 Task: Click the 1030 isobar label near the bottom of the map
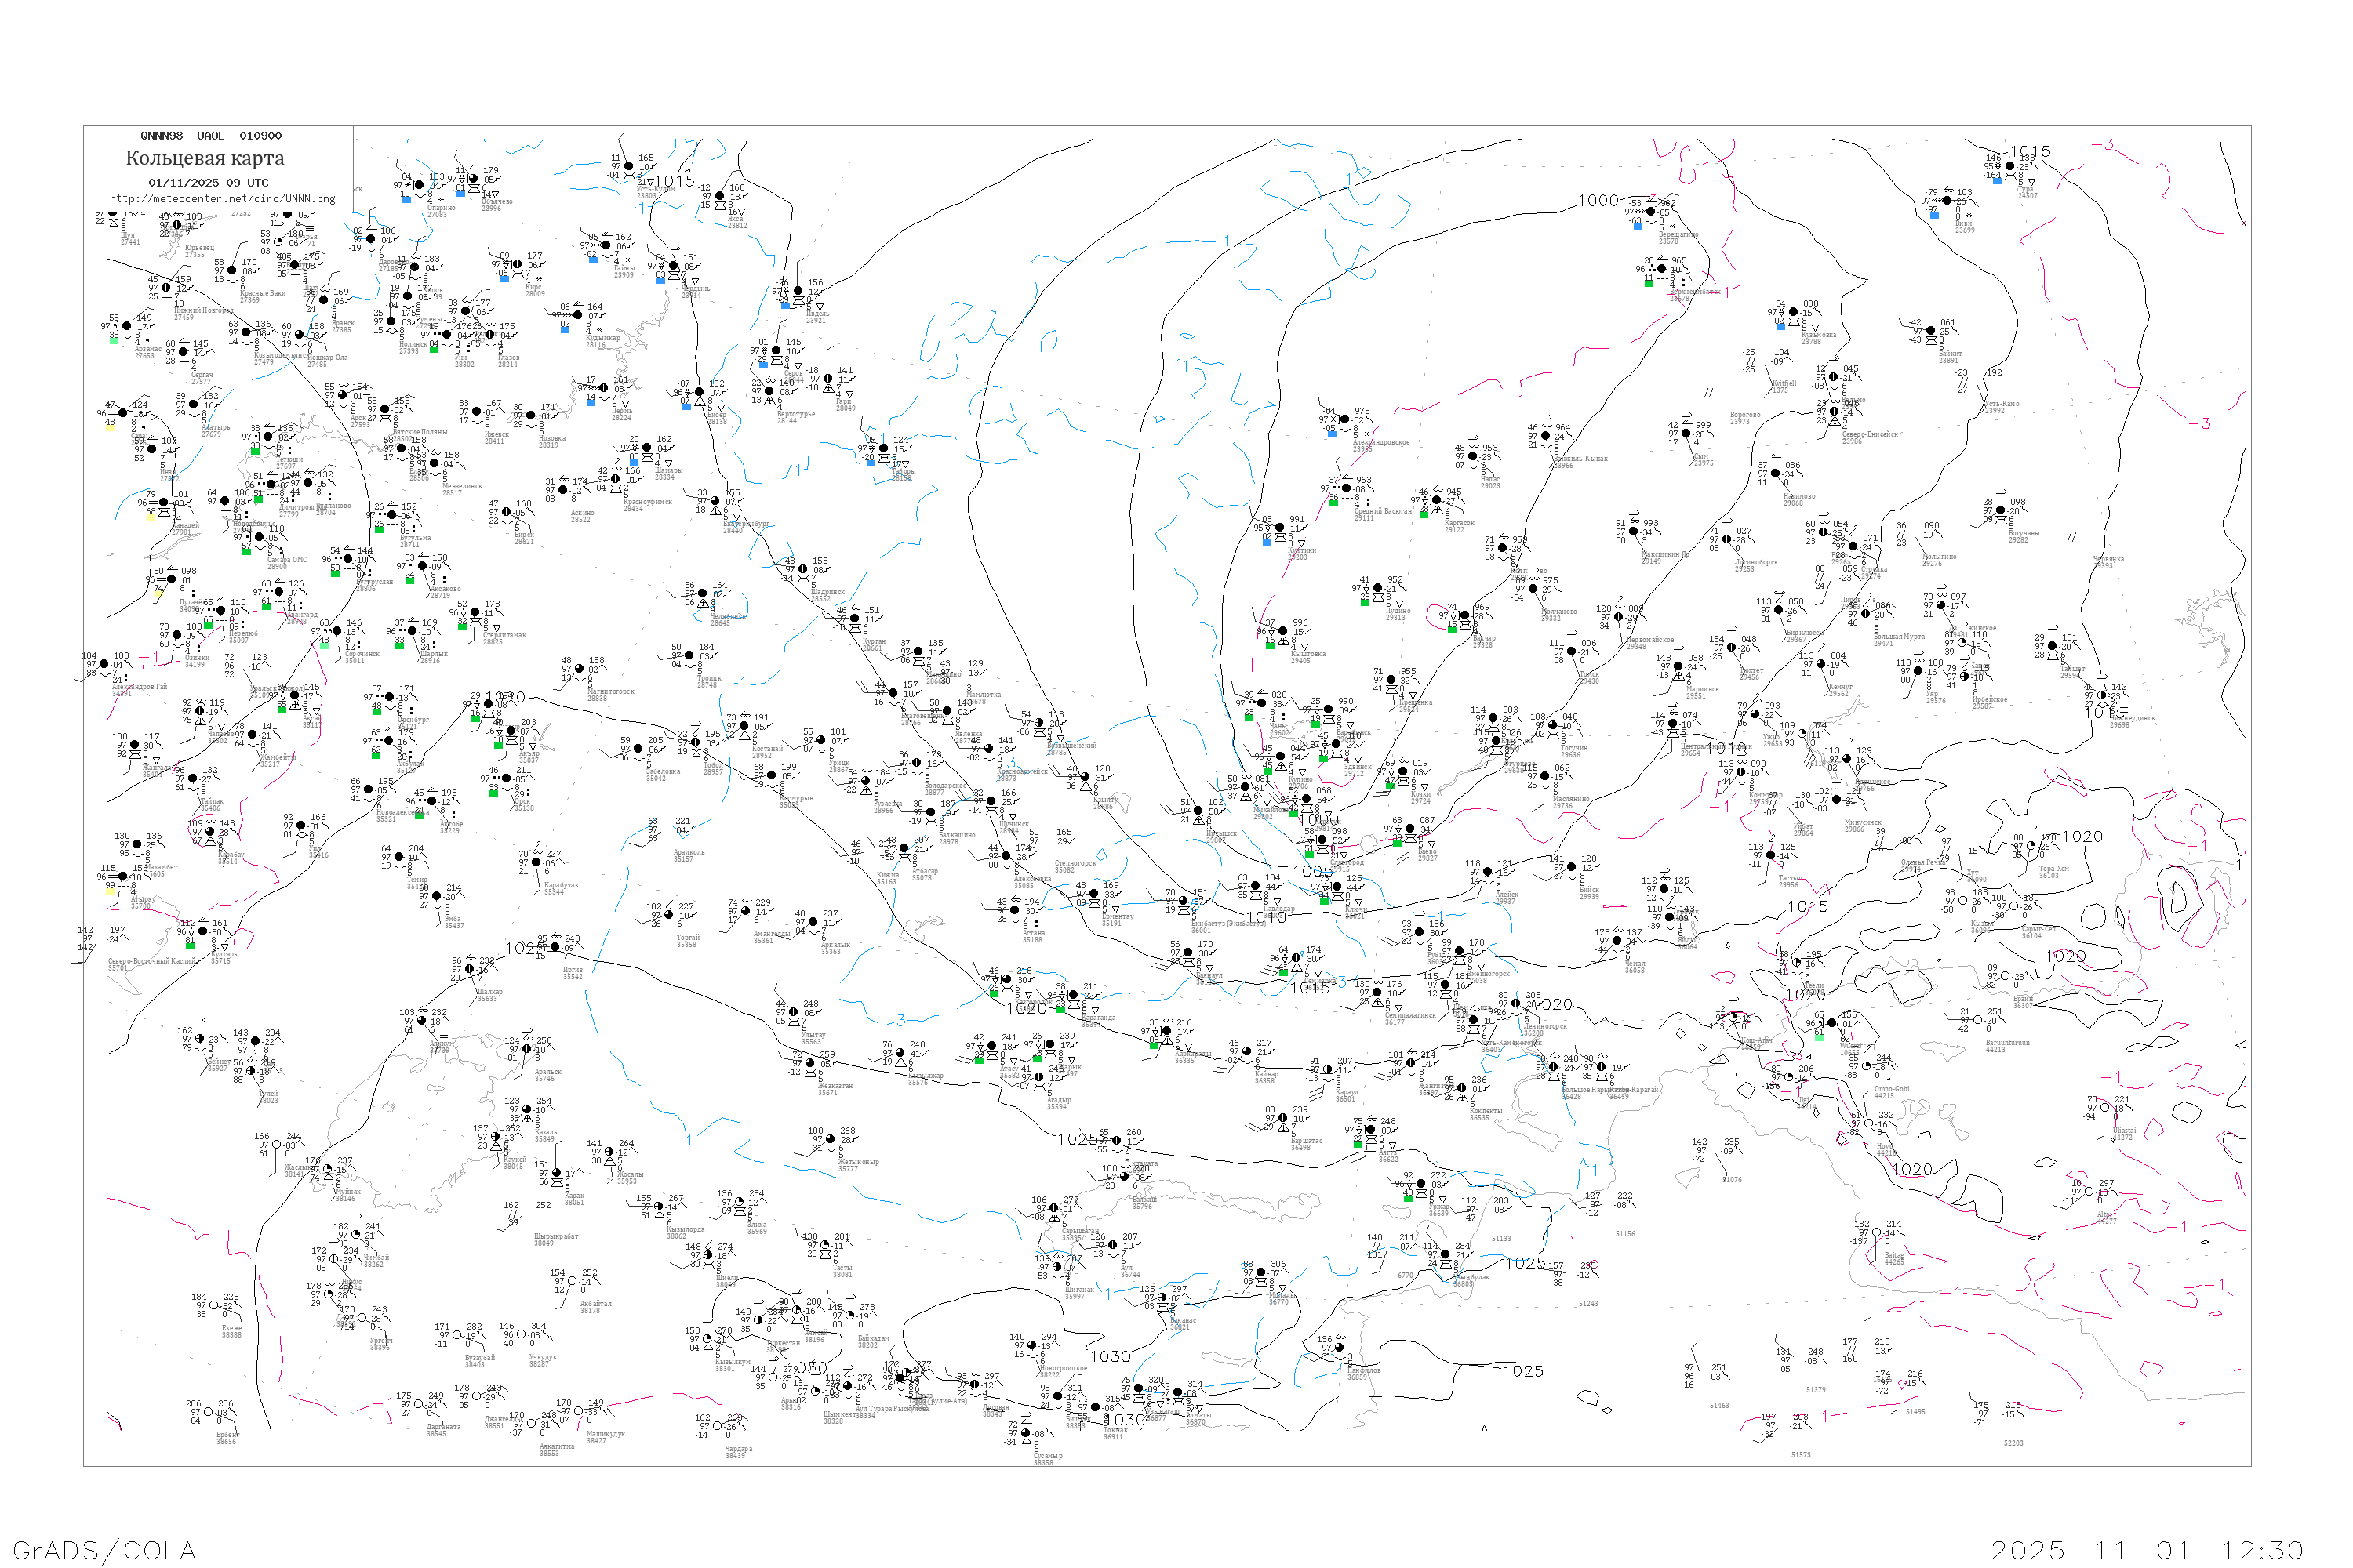click(x=1110, y=1356)
